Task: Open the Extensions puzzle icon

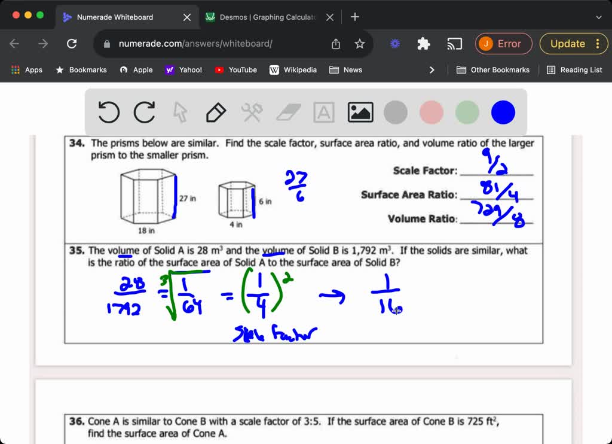Action: [x=423, y=44]
